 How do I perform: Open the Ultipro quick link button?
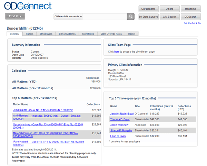pos(170,9)
